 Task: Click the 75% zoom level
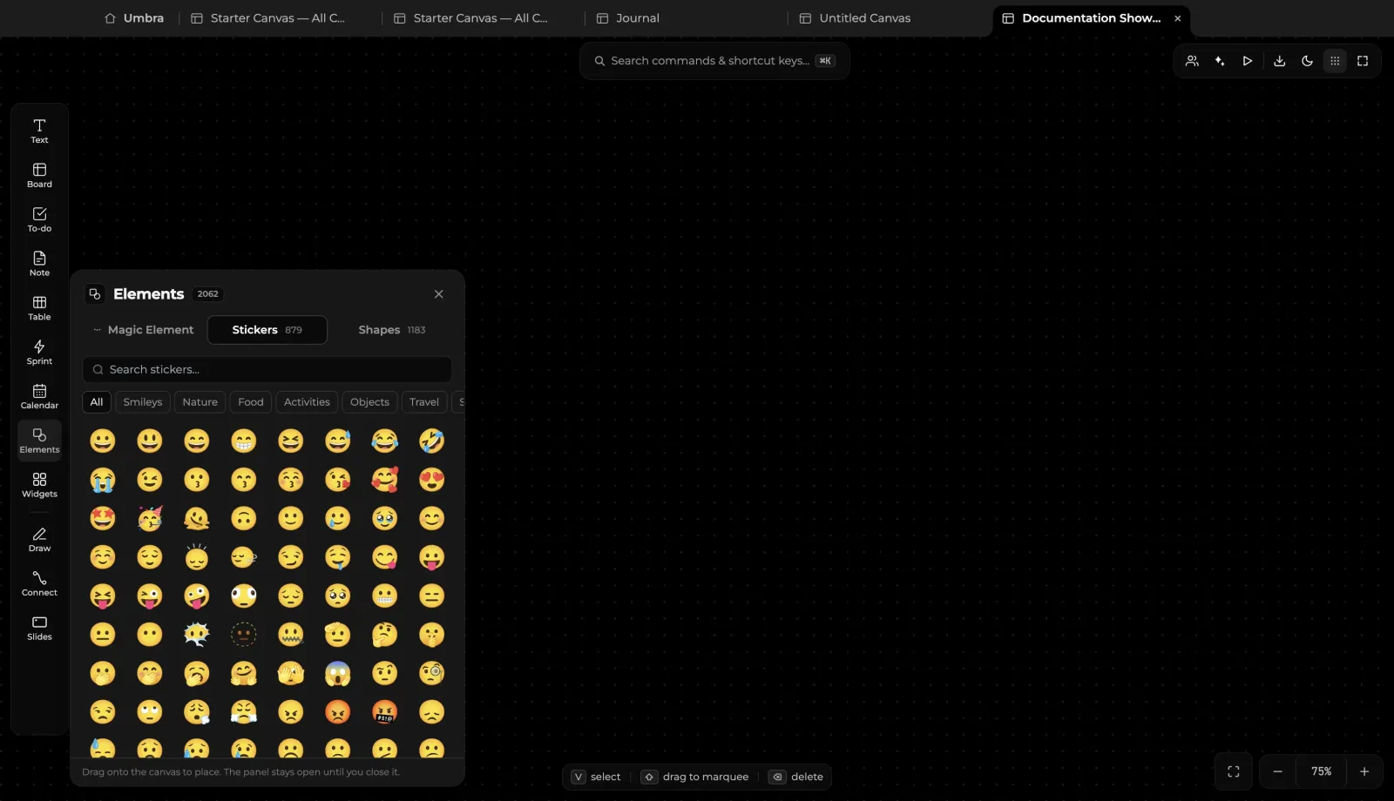click(1322, 771)
